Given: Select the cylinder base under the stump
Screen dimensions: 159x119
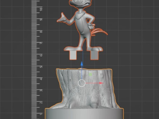Looking at the screenshot, I should pos(84,114).
